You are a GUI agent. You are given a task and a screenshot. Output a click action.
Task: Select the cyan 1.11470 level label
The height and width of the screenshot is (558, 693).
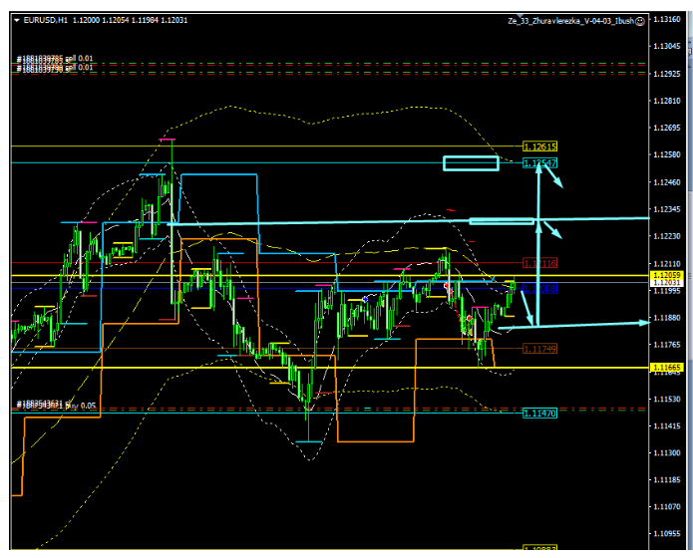tap(539, 413)
